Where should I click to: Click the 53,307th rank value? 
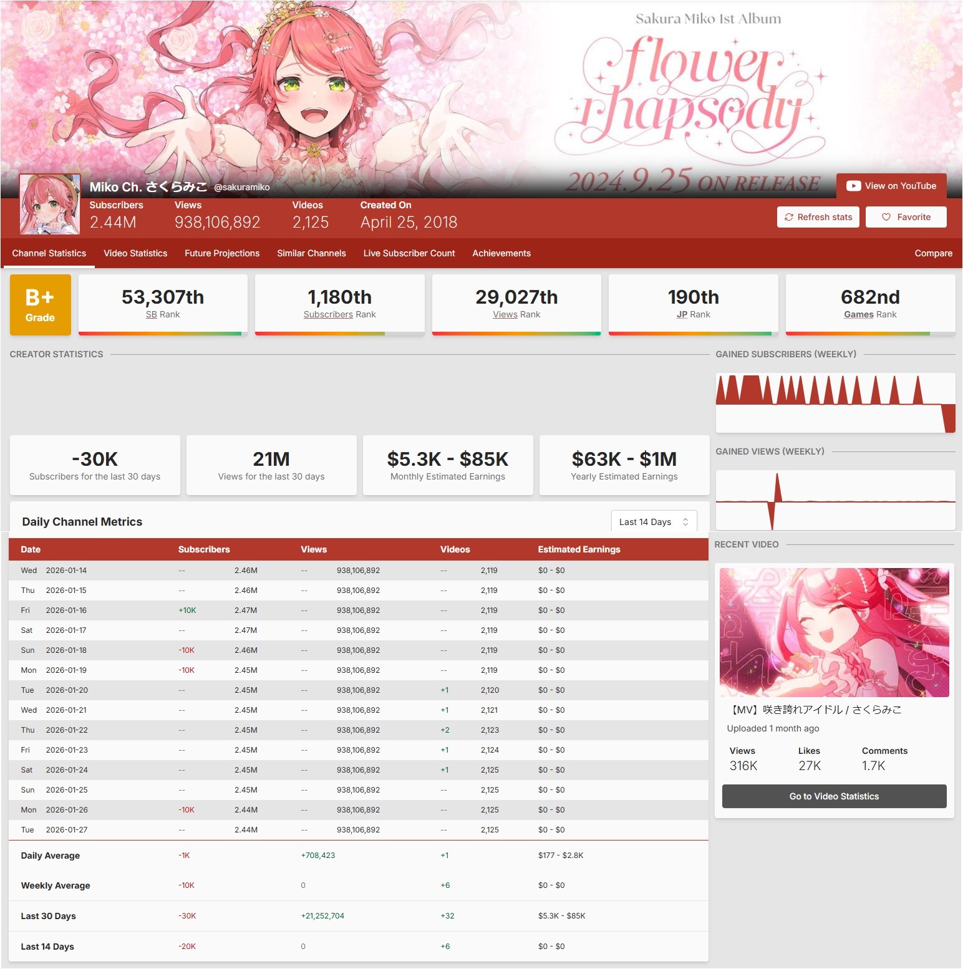[x=163, y=297]
